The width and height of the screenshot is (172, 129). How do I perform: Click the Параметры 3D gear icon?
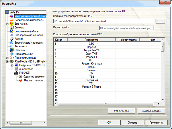pos(12,54)
